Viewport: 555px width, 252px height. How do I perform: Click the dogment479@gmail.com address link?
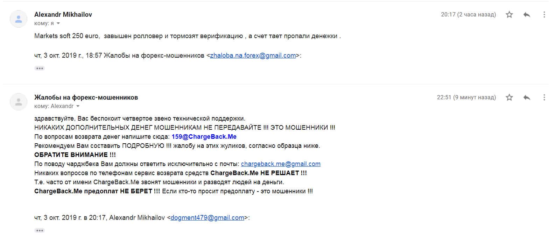(x=207, y=218)
